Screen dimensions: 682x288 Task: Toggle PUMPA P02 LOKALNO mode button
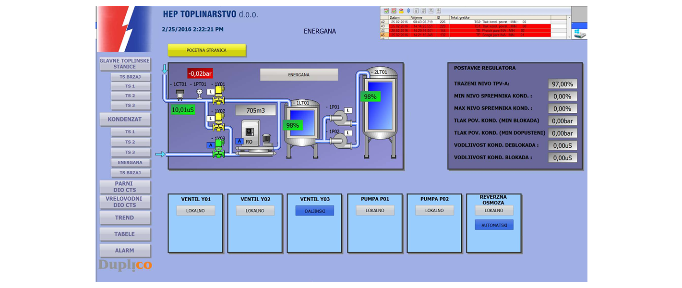click(434, 211)
